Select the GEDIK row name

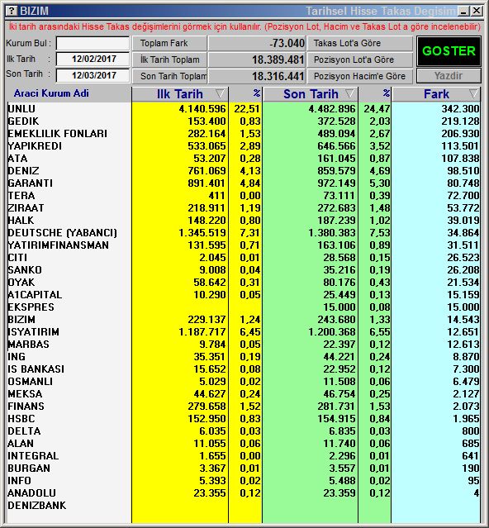pos(23,121)
